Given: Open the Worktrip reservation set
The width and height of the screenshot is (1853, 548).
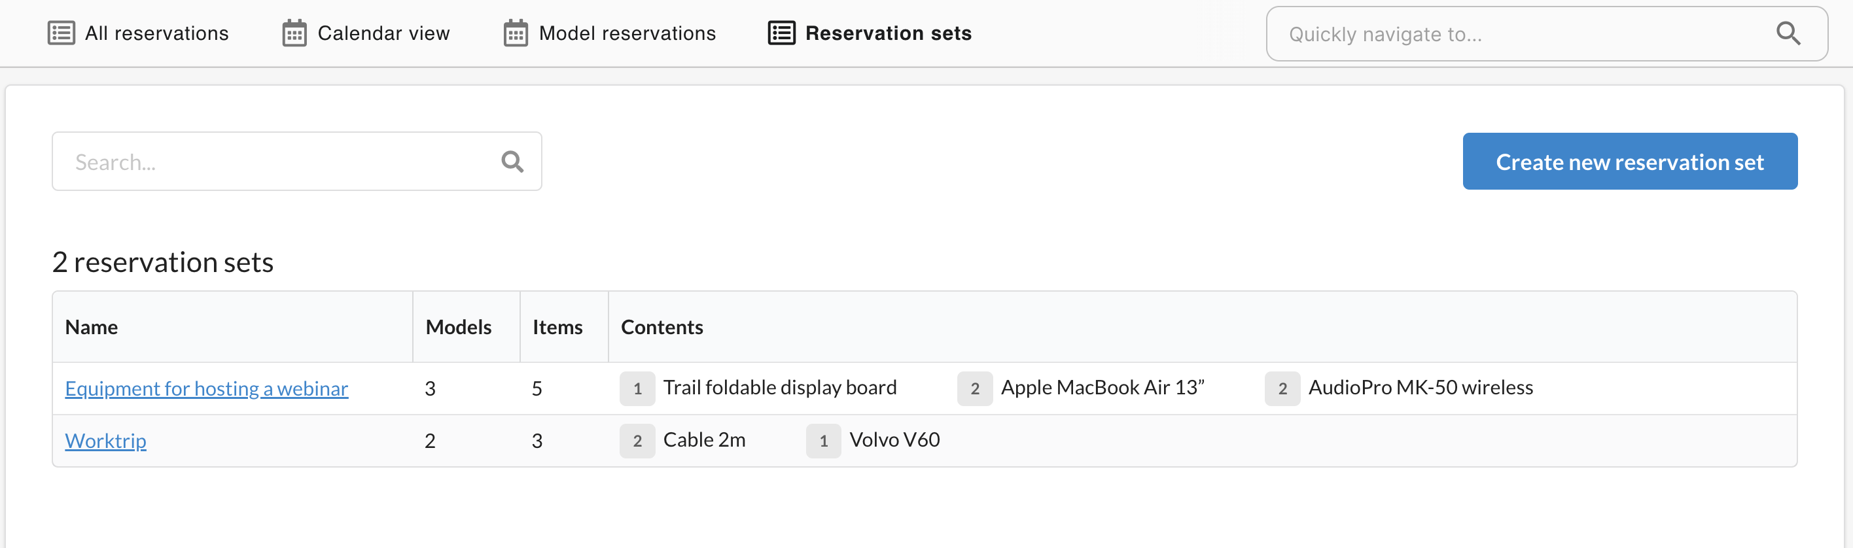Looking at the screenshot, I should (x=106, y=441).
